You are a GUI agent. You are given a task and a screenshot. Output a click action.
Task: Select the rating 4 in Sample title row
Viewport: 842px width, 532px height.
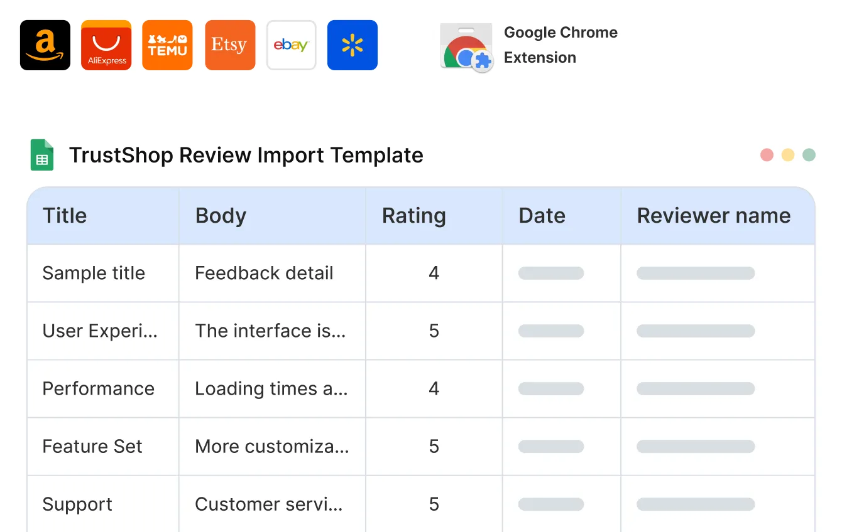pos(434,274)
